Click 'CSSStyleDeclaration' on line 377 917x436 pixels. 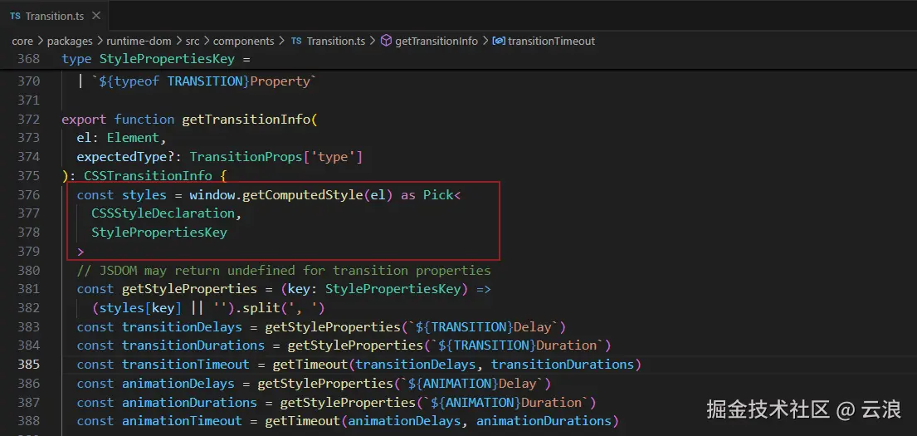point(163,213)
